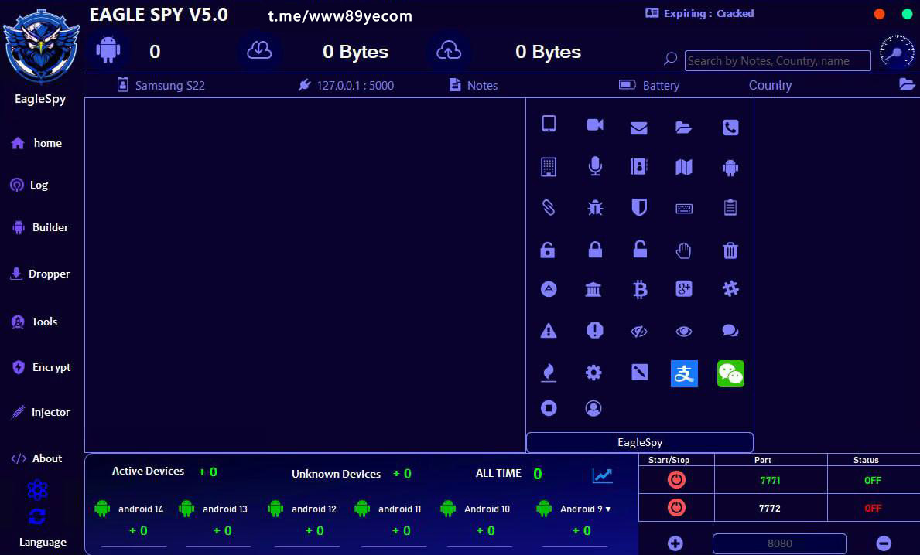This screenshot has height=555, width=920.
Task: Toggle the power button for port 7771
Action: 676,480
